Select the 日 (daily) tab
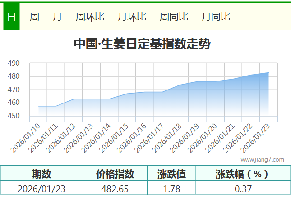The width and height of the screenshot is (291, 198). (x=11, y=17)
